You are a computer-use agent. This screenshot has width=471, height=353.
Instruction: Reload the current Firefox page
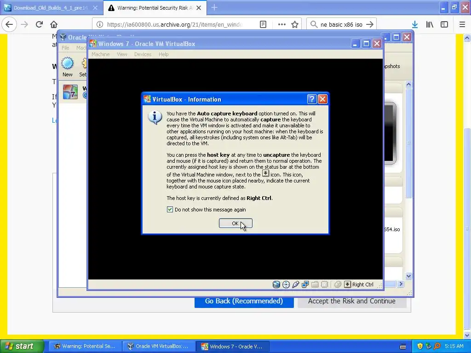tap(39, 24)
